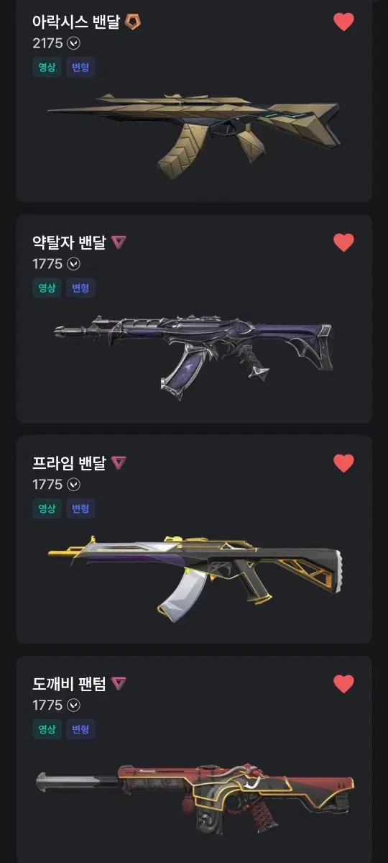This screenshot has height=863, width=388.
Task: Click currency icon next to 도깨비 팬텀 1775
Action: (x=73, y=706)
